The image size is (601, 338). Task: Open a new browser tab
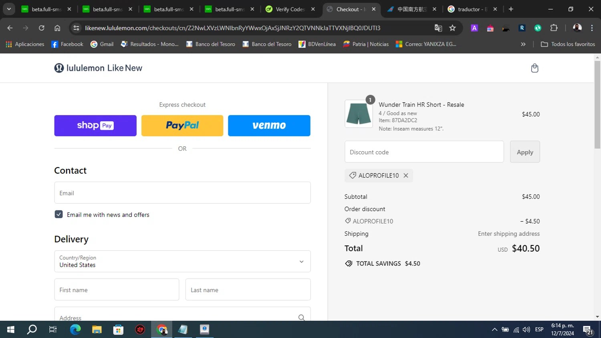pyautogui.click(x=511, y=9)
